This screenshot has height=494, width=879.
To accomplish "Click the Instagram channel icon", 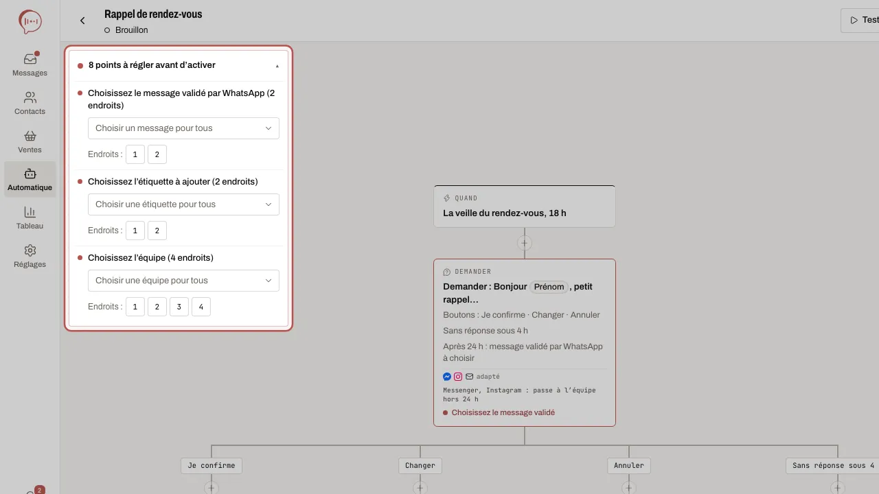I will [x=458, y=377].
